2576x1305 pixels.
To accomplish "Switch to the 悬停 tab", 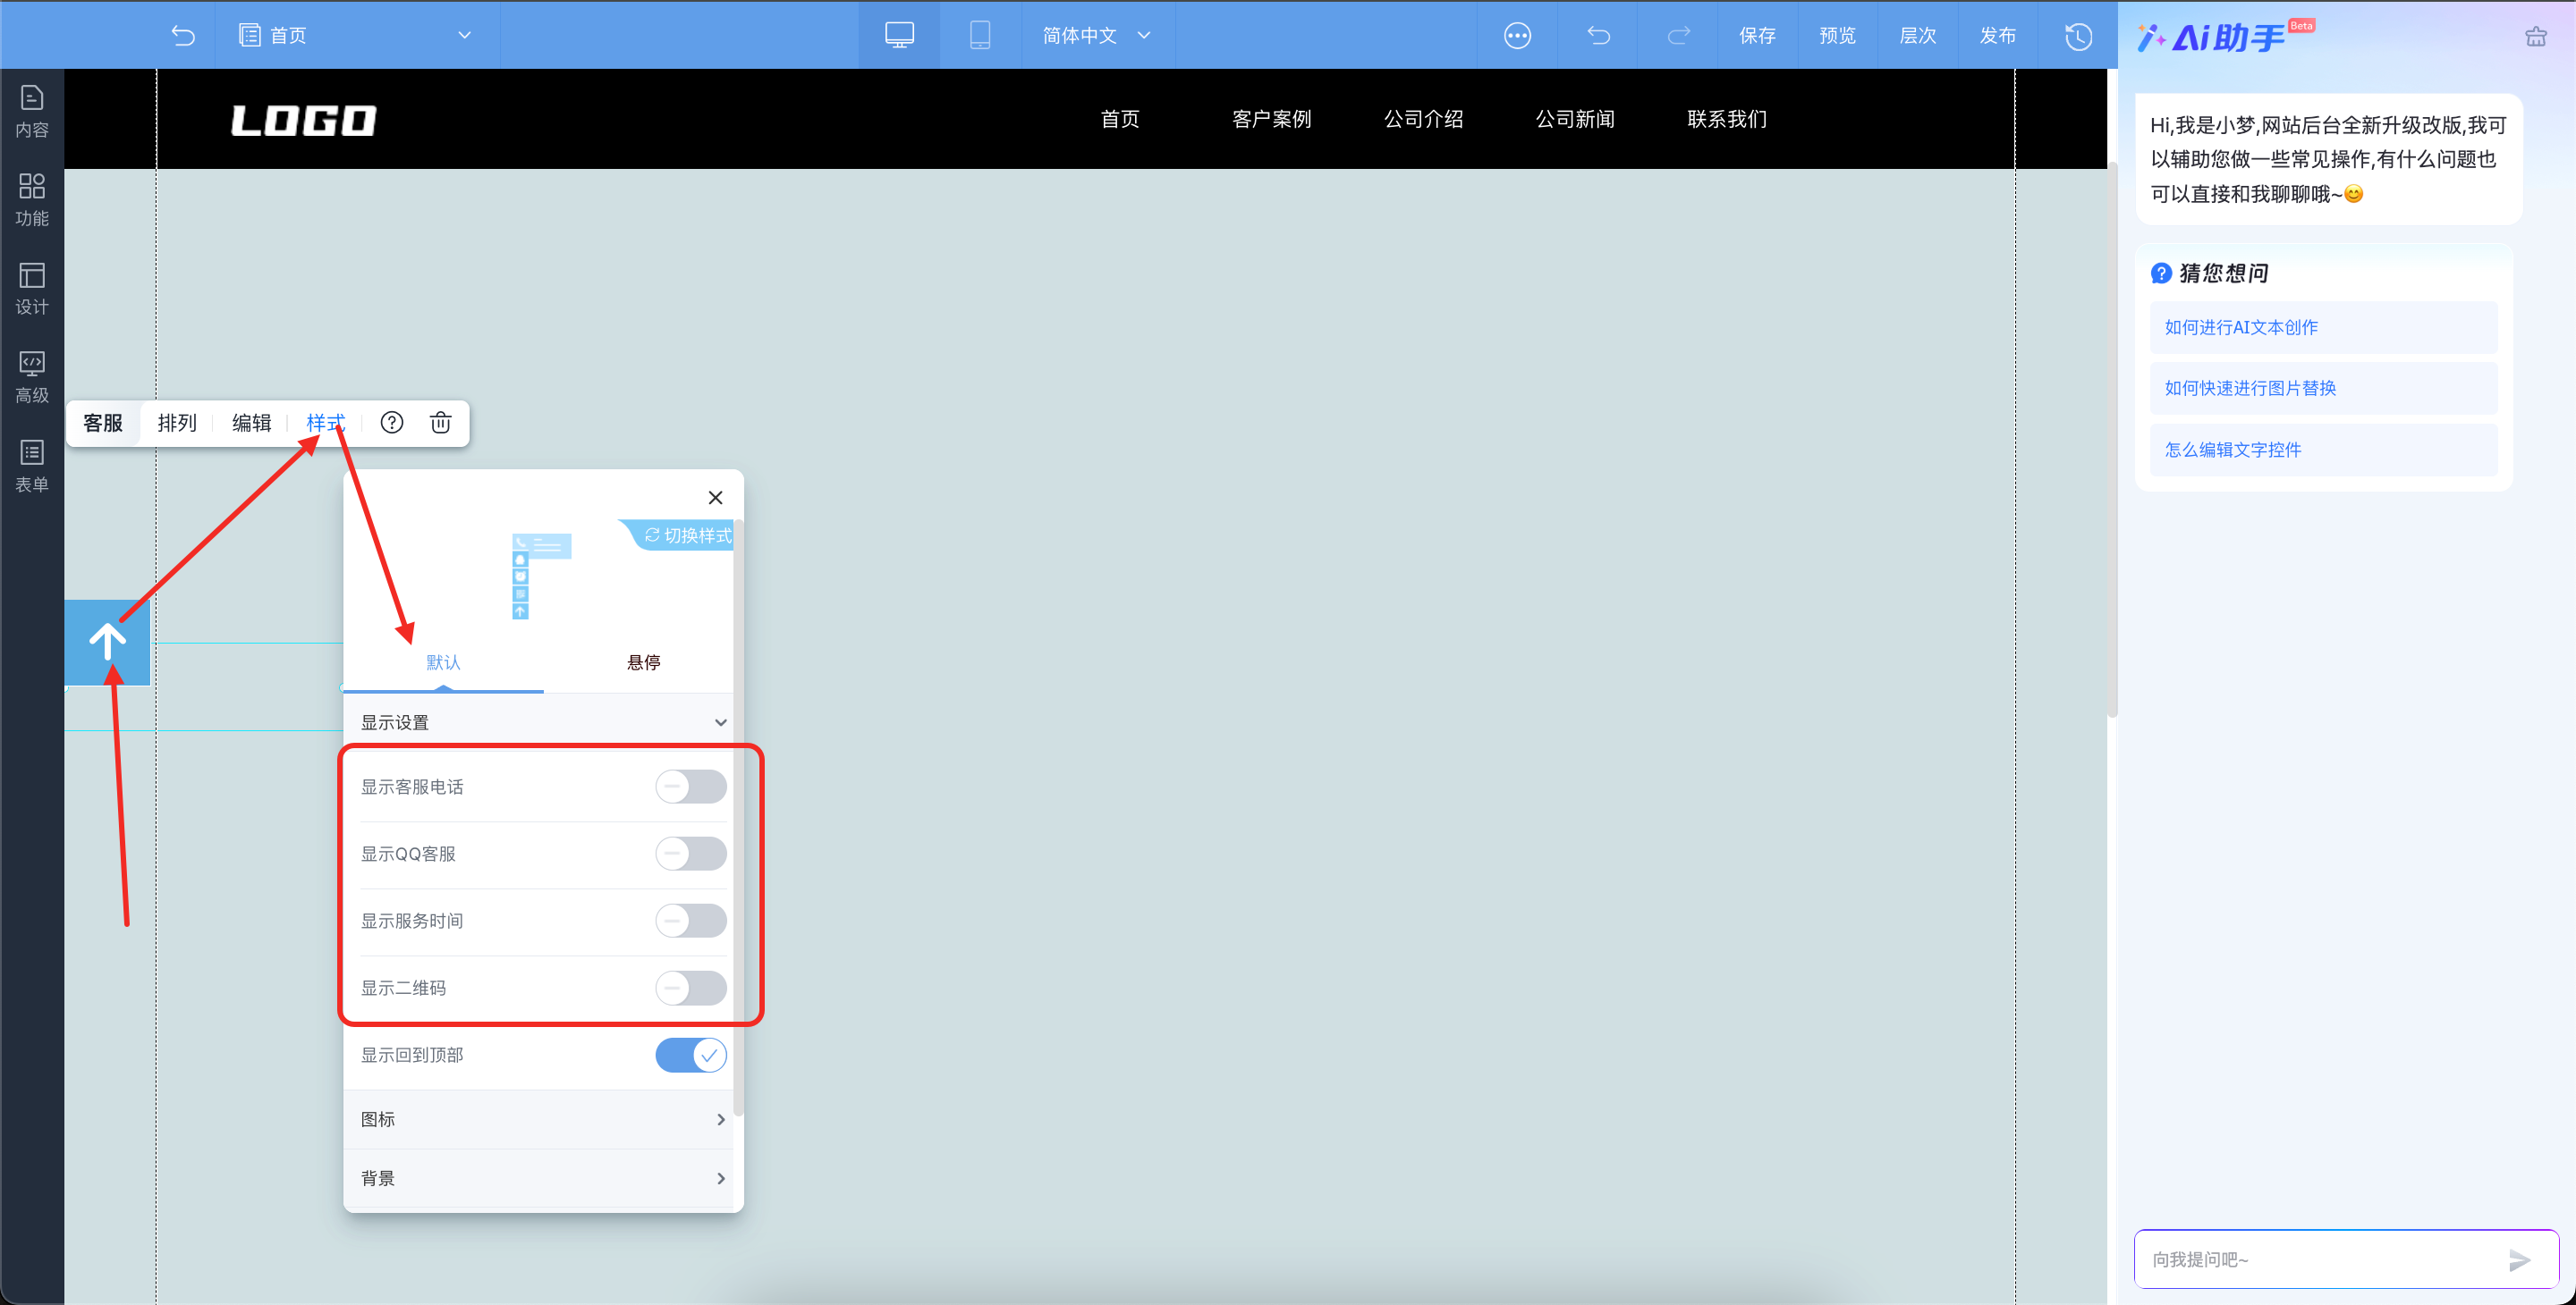I will tap(643, 661).
